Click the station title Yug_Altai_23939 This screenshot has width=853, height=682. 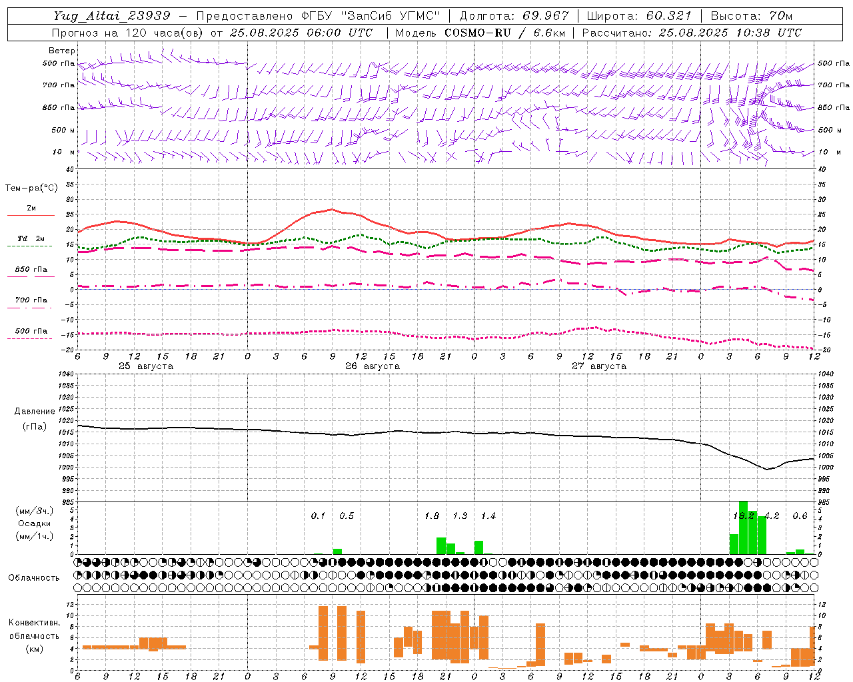(112, 16)
